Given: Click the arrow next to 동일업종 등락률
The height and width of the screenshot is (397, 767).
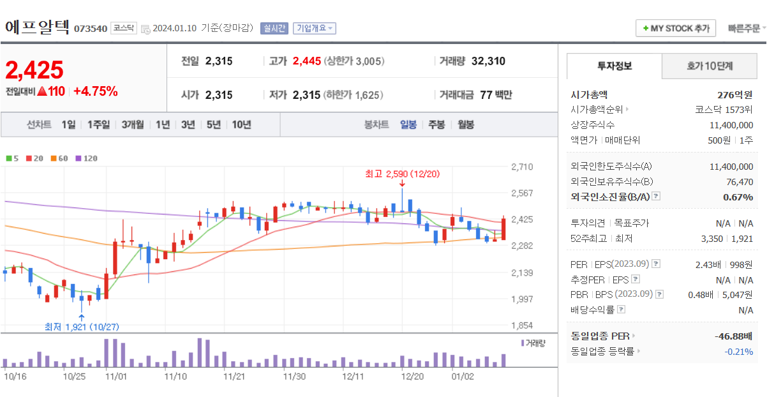Looking at the screenshot, I should pyautogui.click(x=639, y=351).
